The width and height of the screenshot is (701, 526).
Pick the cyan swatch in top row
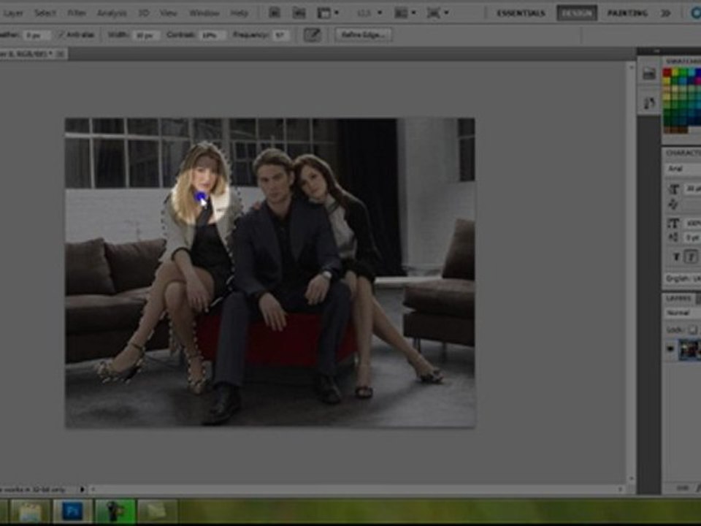click(x=691, y=72)
